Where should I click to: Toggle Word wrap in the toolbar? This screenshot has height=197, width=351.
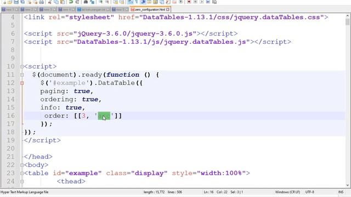pos(130,2)
